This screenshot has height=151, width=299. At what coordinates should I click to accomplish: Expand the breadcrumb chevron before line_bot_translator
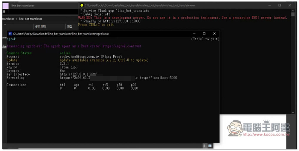pyautogui.click(x=16, y=19)
